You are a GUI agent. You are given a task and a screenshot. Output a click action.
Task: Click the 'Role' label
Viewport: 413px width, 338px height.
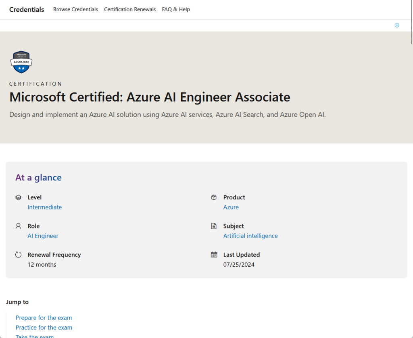pyautogui.click(x=33, y=226)
